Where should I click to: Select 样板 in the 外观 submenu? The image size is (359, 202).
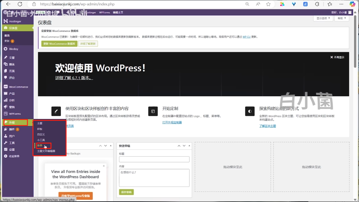40,129
